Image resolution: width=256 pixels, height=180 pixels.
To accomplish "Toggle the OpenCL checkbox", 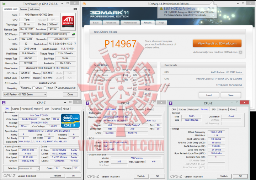I will [21, 88].
